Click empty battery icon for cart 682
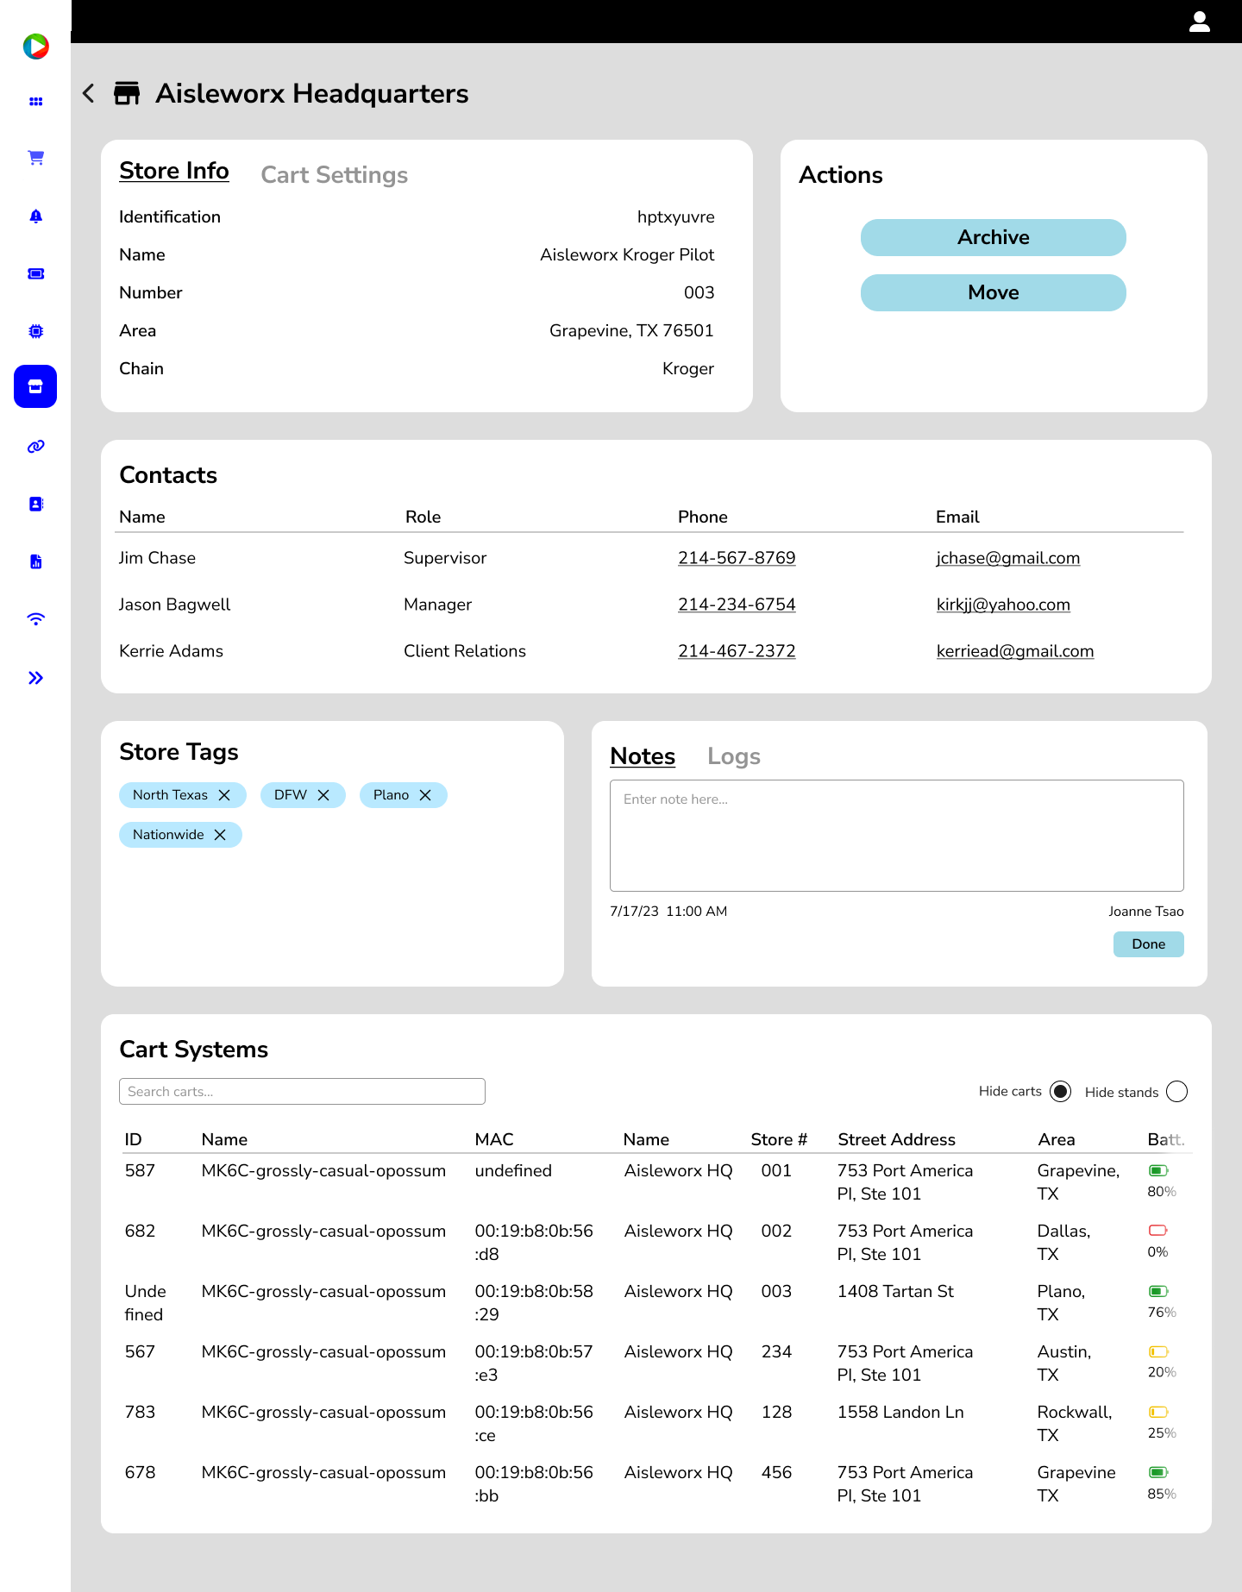This screenshot has height=1592, width=1242. [1158, 1230]
